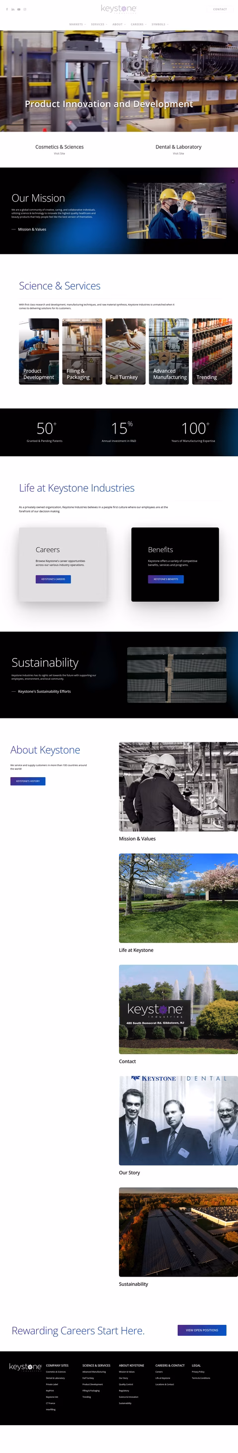Click the Keystone logo in the footer
This screenshot has height=1453, width=238.
pyautogui.click(x=25, y=1367)
